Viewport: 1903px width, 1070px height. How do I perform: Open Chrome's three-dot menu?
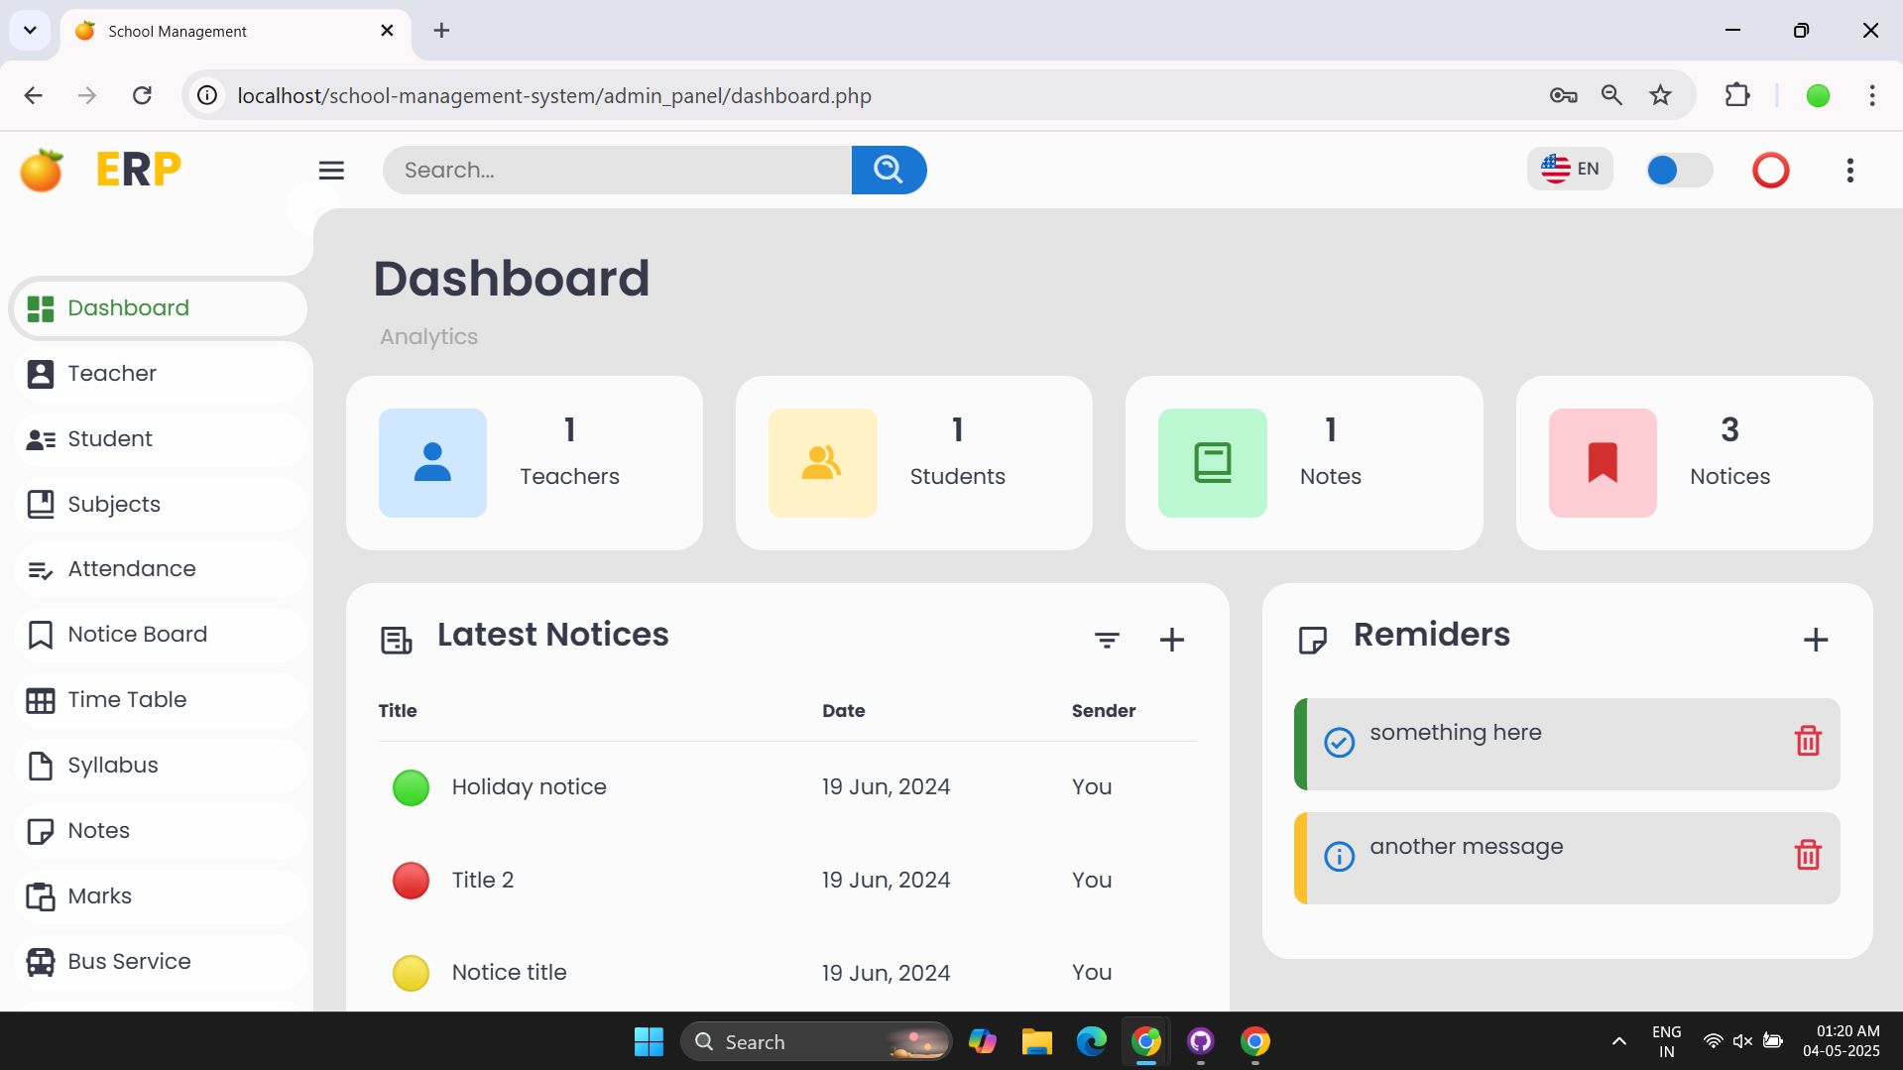pyautogui.click(x=1871, y=95)
